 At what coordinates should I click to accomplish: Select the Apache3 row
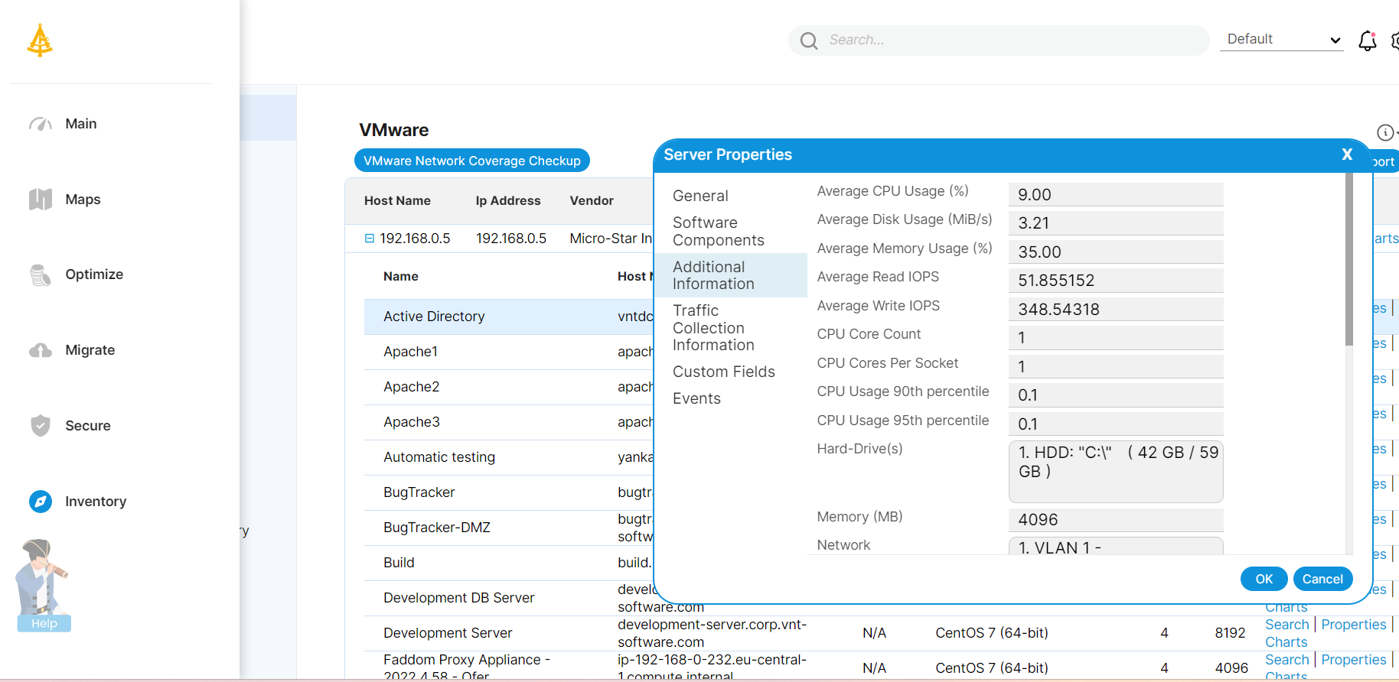[509, 422]
